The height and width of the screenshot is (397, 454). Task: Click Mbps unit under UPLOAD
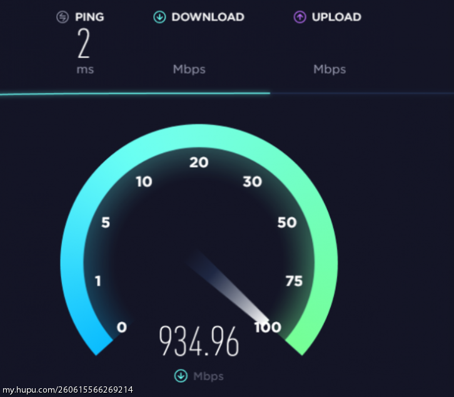point(330,69)
